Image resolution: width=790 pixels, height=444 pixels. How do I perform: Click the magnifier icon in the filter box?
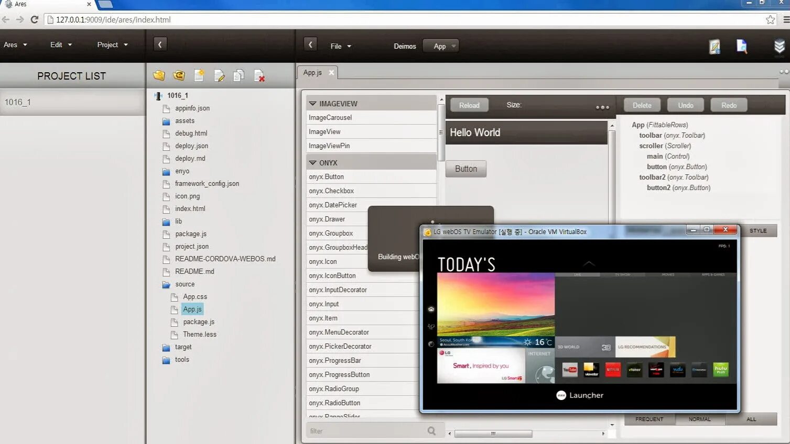(x=431, y=430)
